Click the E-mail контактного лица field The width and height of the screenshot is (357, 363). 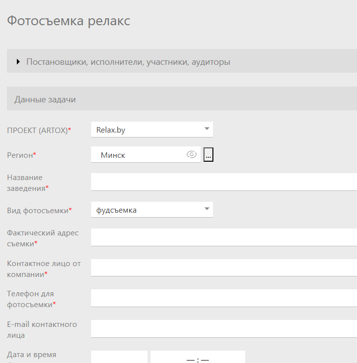[x=224, y=329]
